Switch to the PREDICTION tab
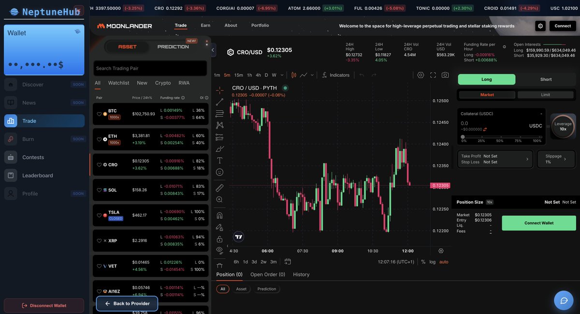The image size is (580, 314). coord(173,47)
